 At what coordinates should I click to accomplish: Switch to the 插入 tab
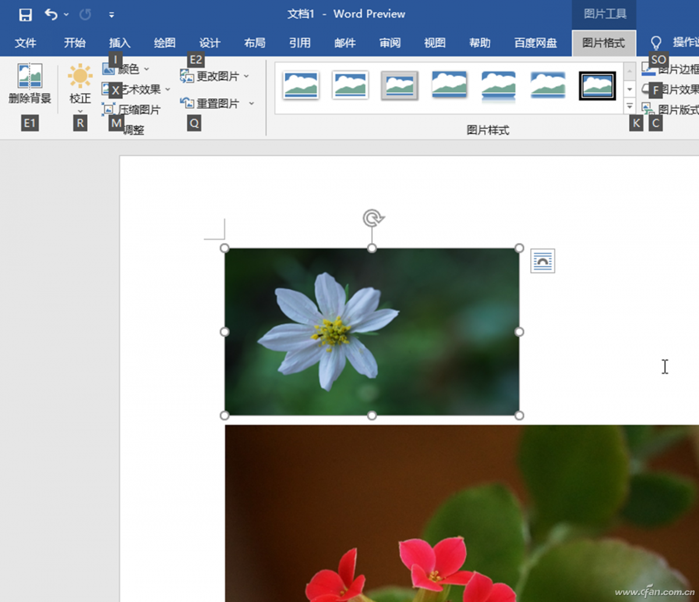coord(119,42)
